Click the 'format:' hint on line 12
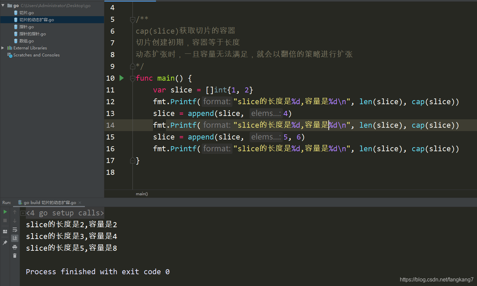The height and width of the screenshot is (286, 477). click(217, 101)
